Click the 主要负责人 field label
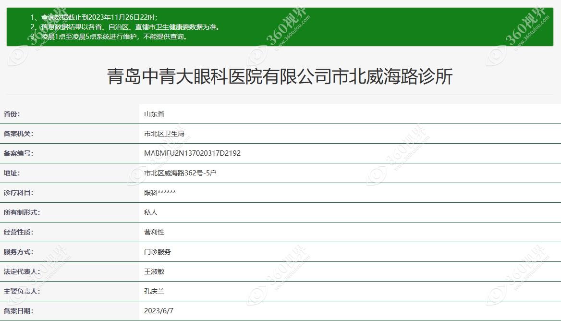561x321 pixels. [22, 291]
